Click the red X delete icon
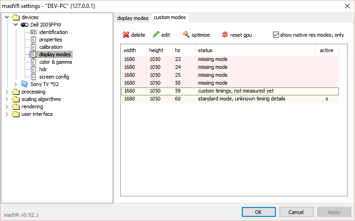 pyautogui.click(x=126, y=35)
